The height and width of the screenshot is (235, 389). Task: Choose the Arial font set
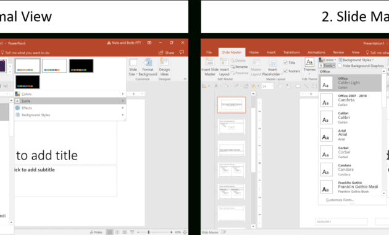coord(350,135)
